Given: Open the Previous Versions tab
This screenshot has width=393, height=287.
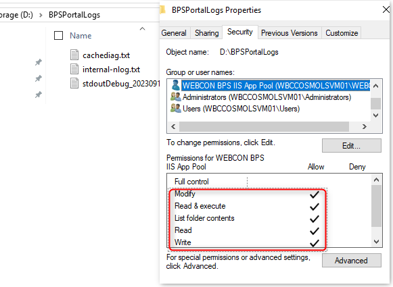Looking at the screenshot, I should pos(290,33).
